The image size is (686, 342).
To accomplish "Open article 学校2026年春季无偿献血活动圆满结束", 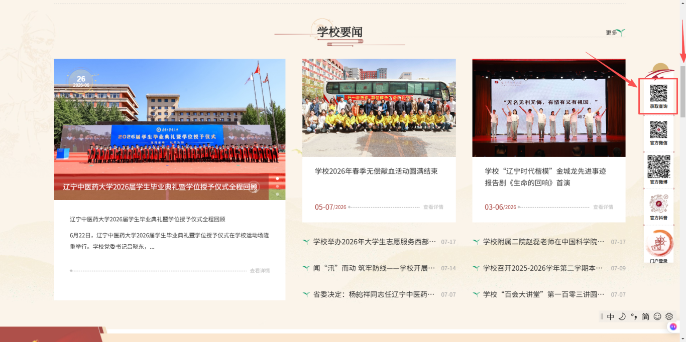I will pos(377,171).
